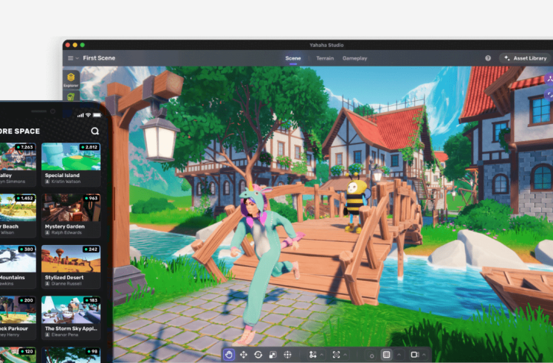This screenshot has width=553, height=363.
Task: Select the move tool in bottom toolbar
Action: [244, 355]
